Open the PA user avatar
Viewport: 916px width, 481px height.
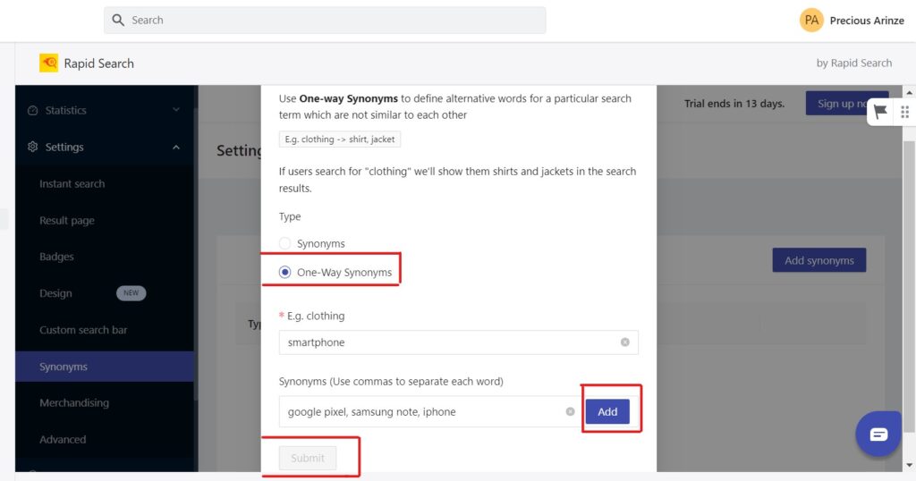(811, 21)
